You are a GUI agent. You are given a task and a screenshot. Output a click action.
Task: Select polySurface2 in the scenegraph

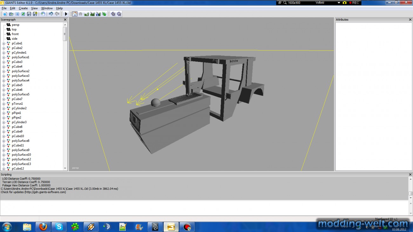[x=21, y=71]
